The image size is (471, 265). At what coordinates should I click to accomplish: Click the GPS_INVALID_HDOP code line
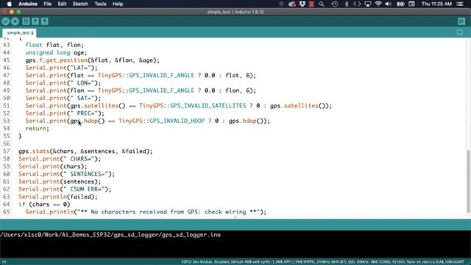147,121
